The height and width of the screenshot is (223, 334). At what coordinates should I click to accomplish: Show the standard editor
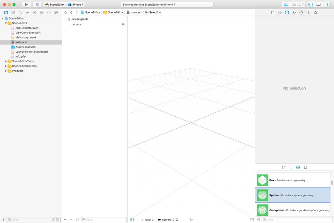286,5
